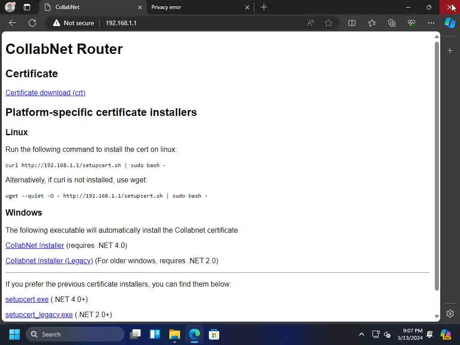
Task: Activate Read aloud icon
Action: click(310, 23)
